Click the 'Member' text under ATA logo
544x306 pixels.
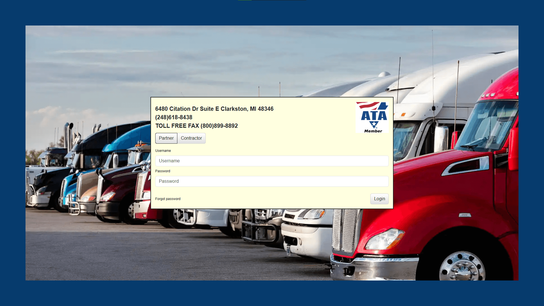(x=373, y=131)
